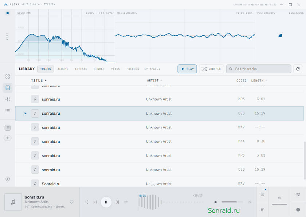Skip to the previous track
306x217 pixels.
pyautogui.click(x=95, y=202)
